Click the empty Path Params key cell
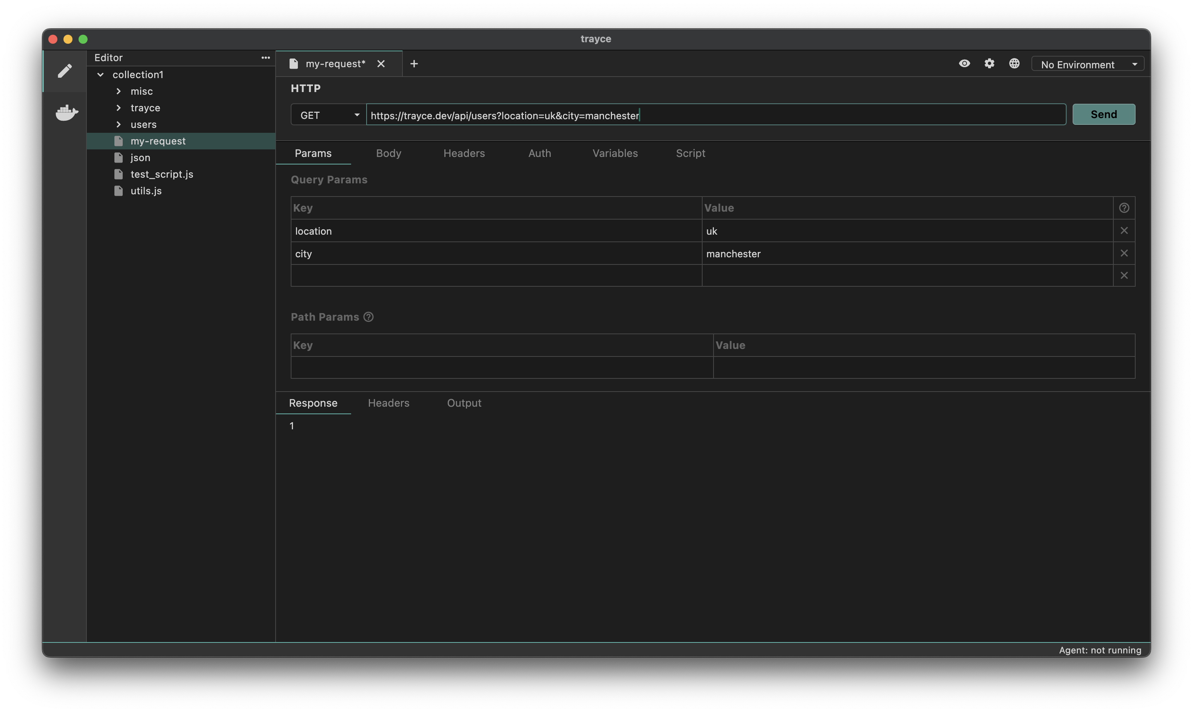Image resolution: width=1193 pixels, height=713 pixels. (502, 367)
